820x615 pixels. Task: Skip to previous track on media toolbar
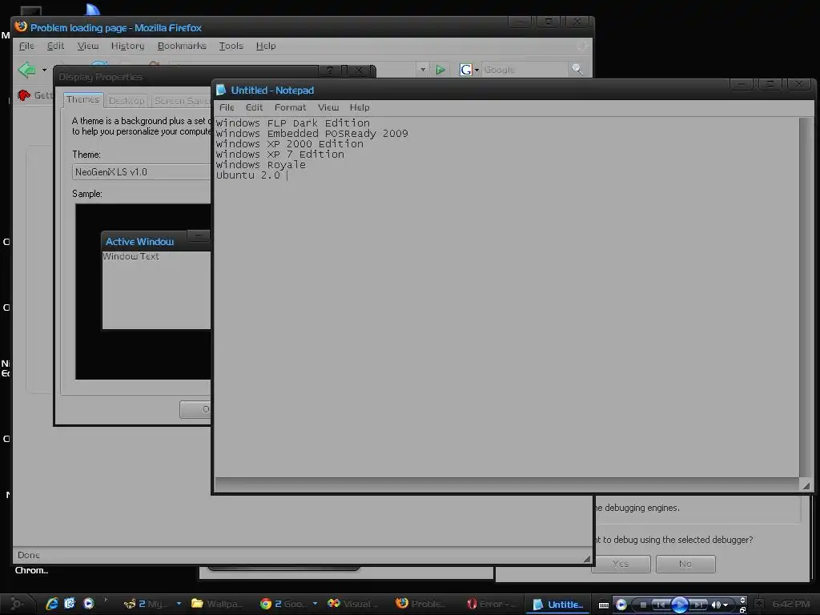661,605
